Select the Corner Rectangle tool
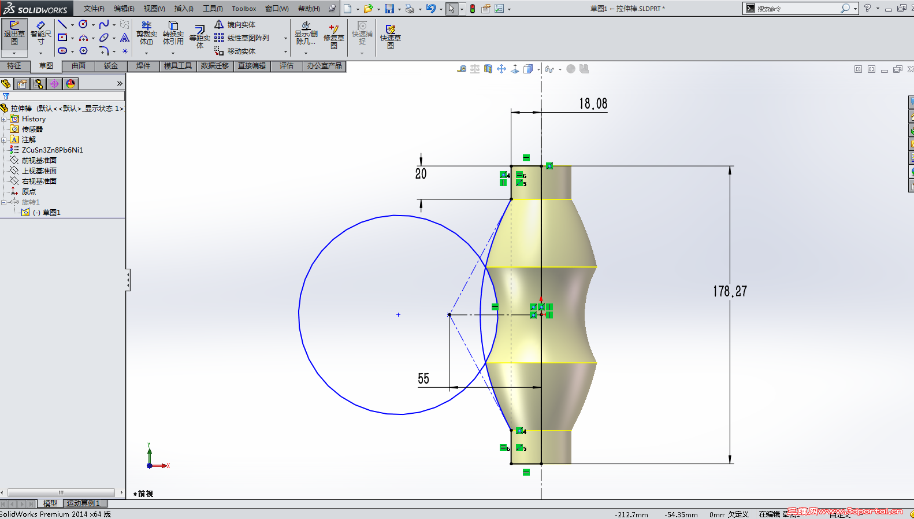 click(x=62, y=38)
